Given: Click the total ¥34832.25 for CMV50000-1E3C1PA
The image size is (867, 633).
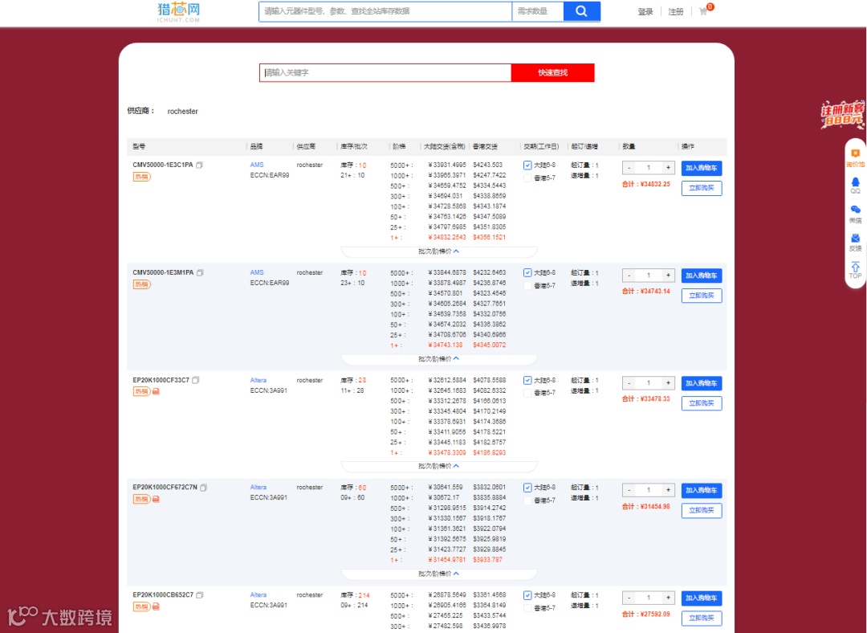Looking at the screenshot, I should click(x=645, y=184).
